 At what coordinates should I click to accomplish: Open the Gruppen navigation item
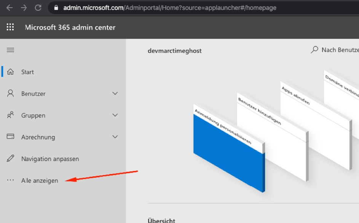point(63,115)
